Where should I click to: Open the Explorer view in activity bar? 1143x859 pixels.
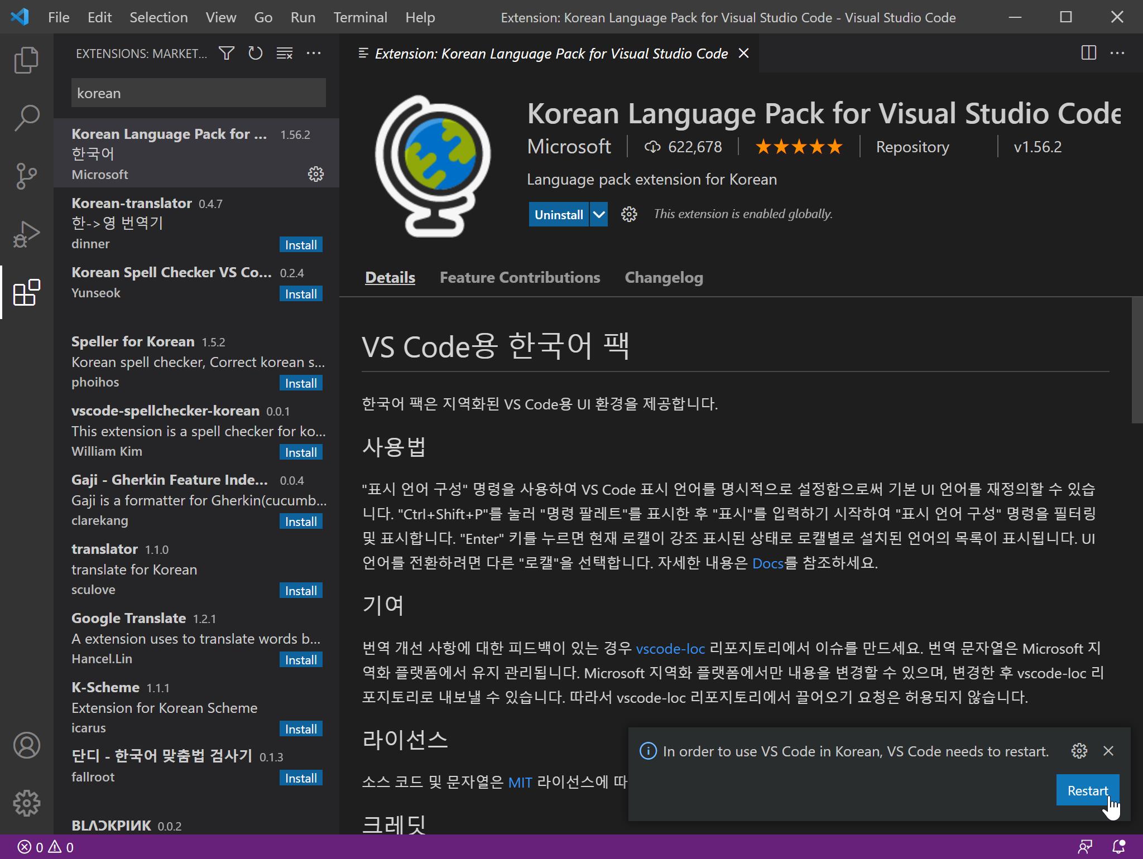pyautogui.click(x=26, y=60)
